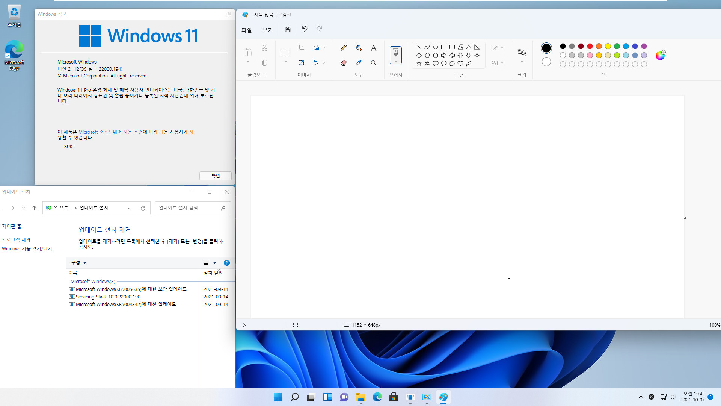721x406 pixels.
Task: Click the help question mark icon
Action: 227,263
